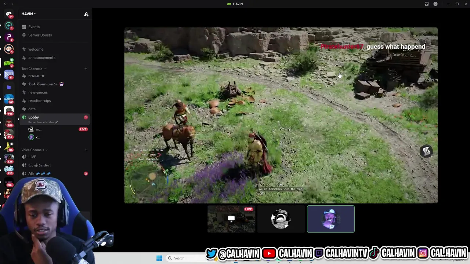Create a channel in Voice Channels
Screen dimensions: 470x264
click(x=86, y=150)
